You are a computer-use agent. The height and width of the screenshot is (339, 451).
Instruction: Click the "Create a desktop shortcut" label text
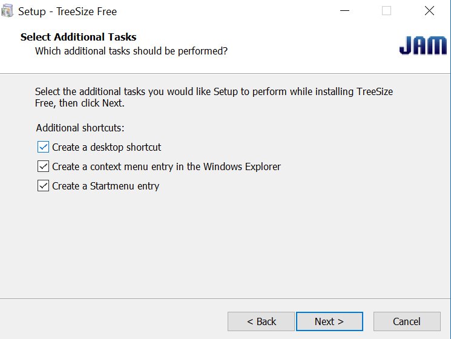[107, 147]
